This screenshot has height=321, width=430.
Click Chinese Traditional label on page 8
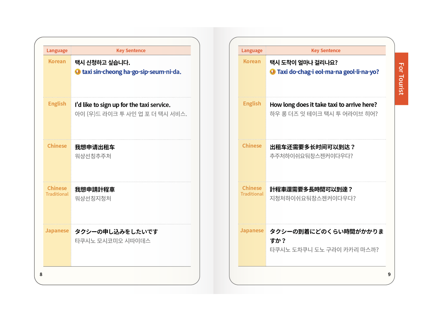57,191
